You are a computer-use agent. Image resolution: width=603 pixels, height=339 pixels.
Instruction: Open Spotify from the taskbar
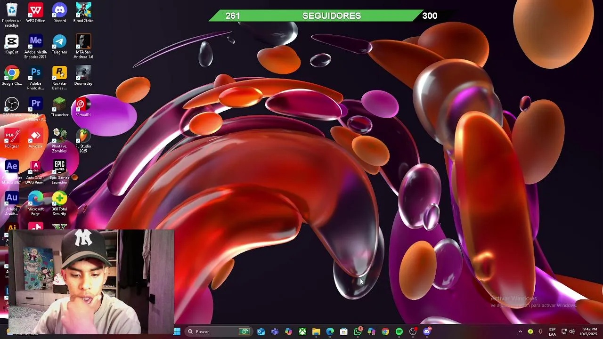399,331
